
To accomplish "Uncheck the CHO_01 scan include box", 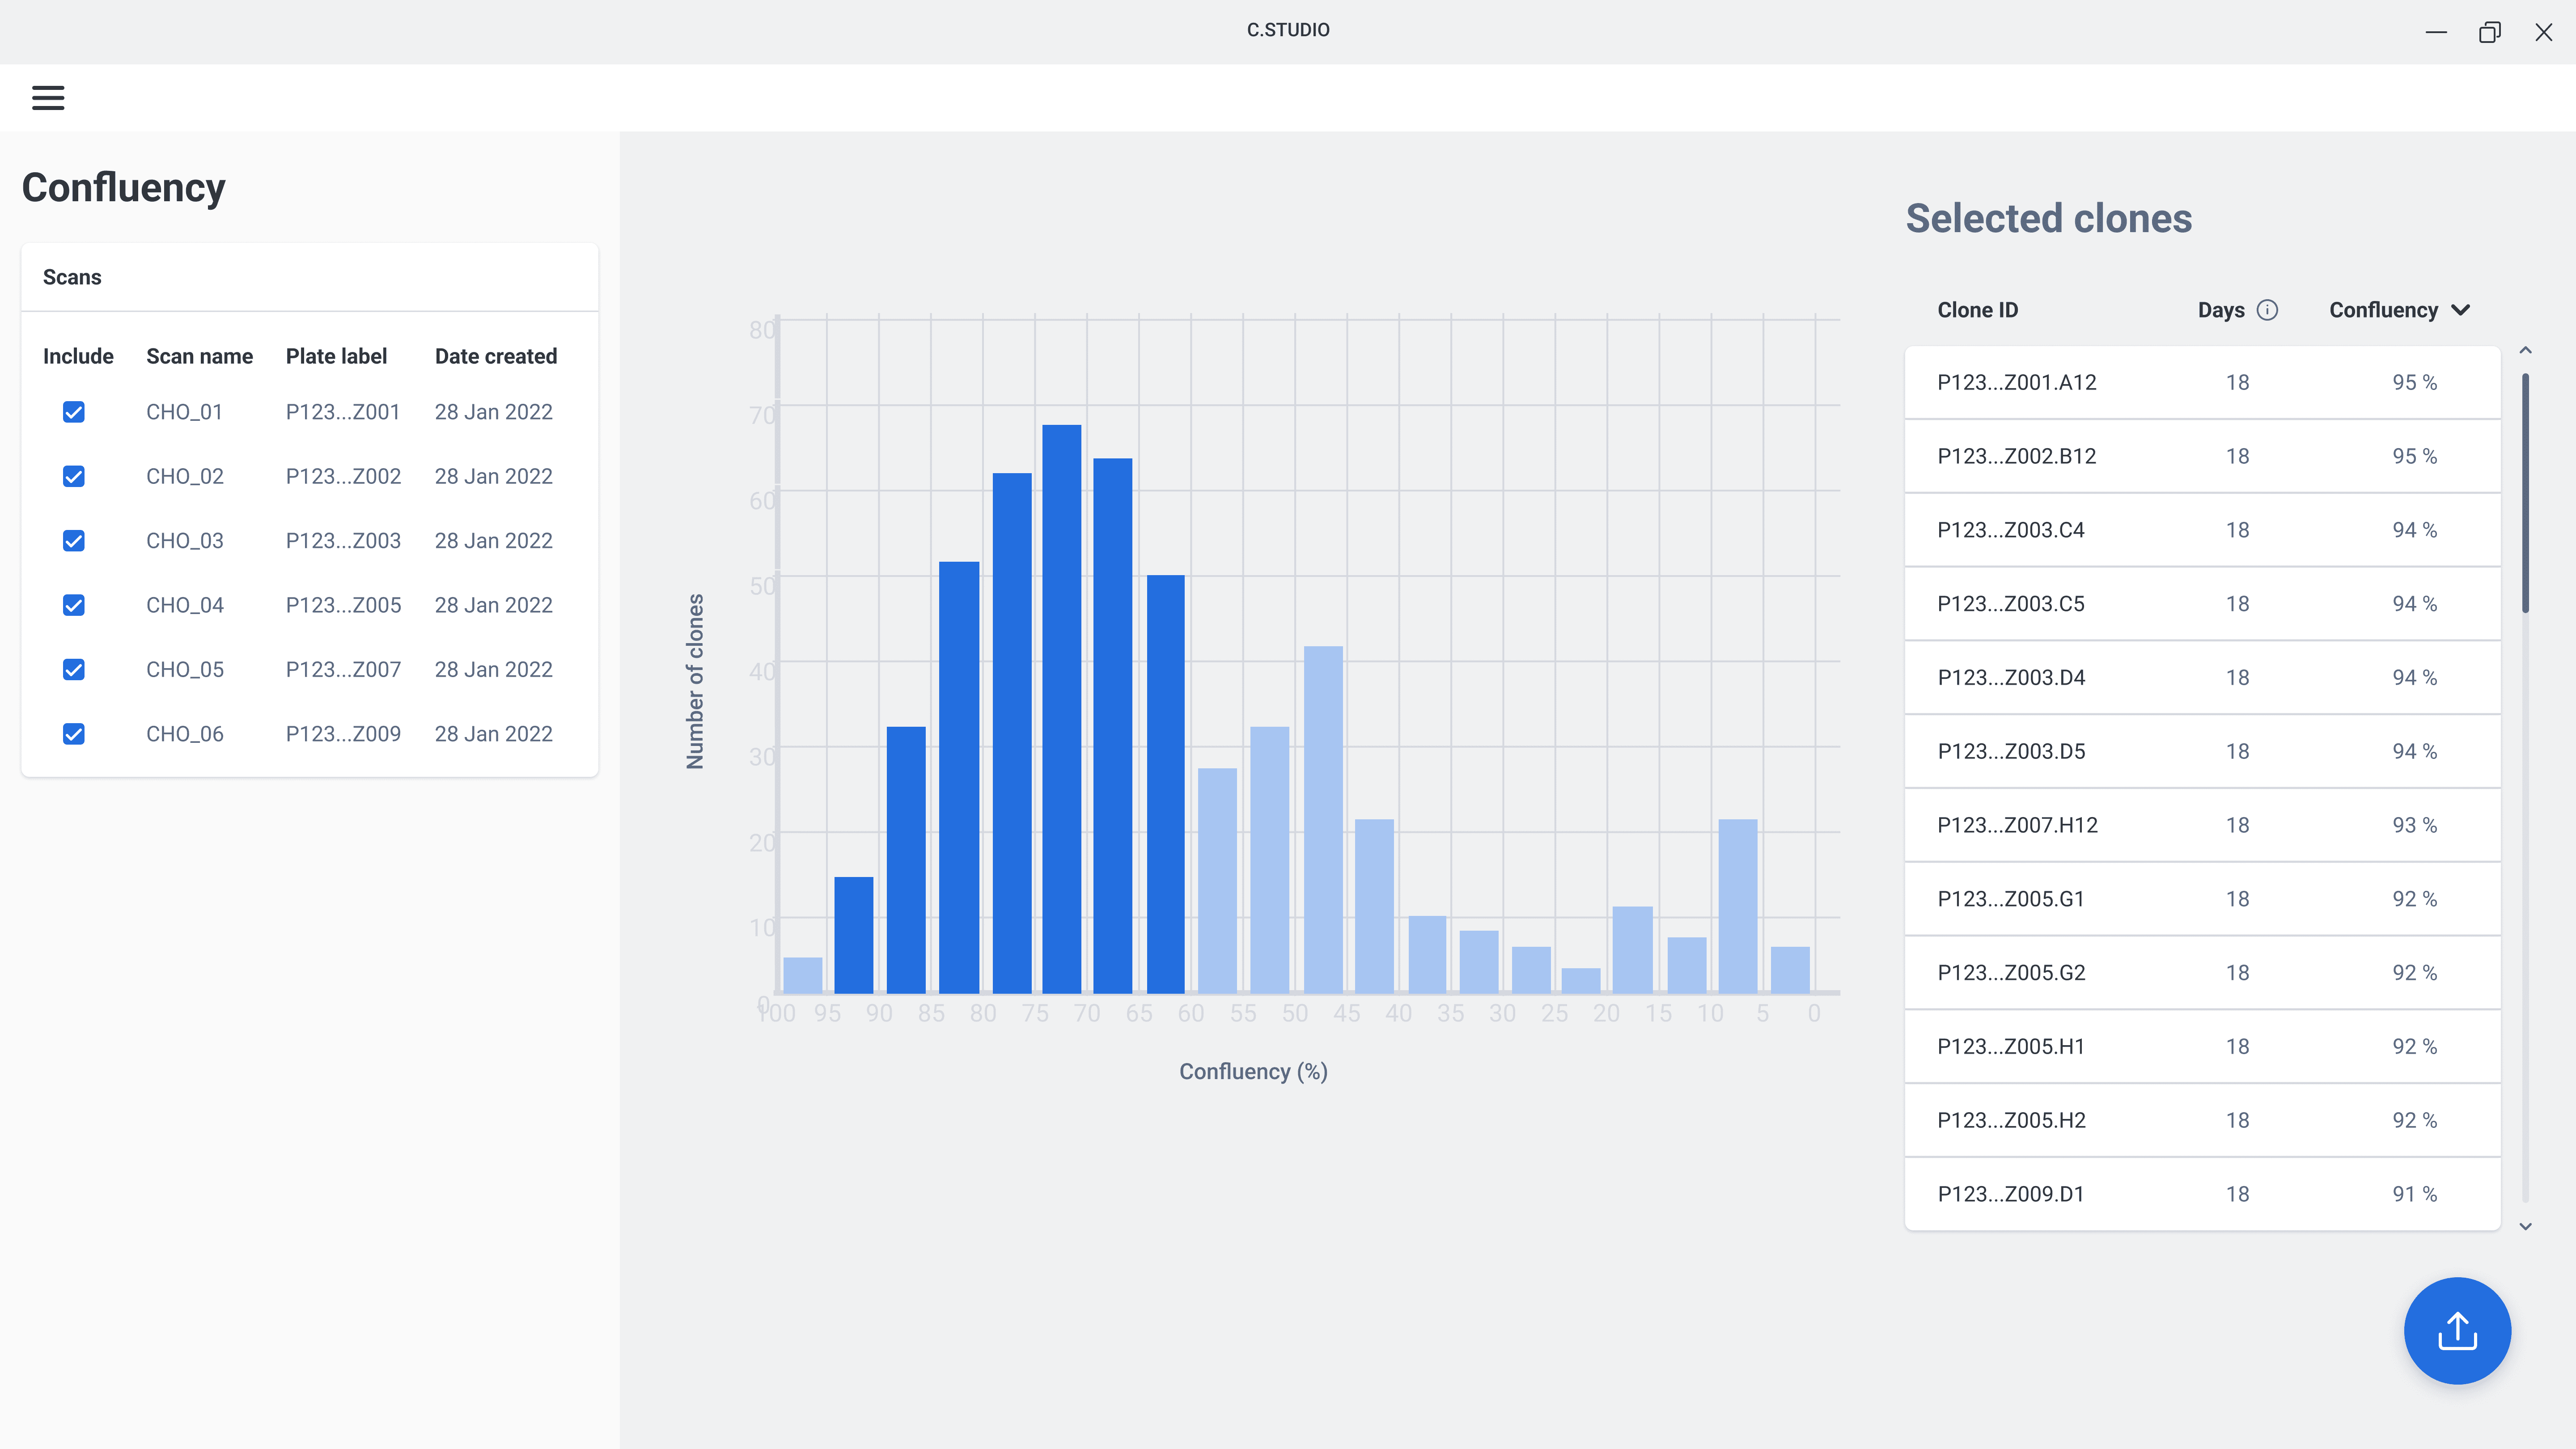I will 74,412.
